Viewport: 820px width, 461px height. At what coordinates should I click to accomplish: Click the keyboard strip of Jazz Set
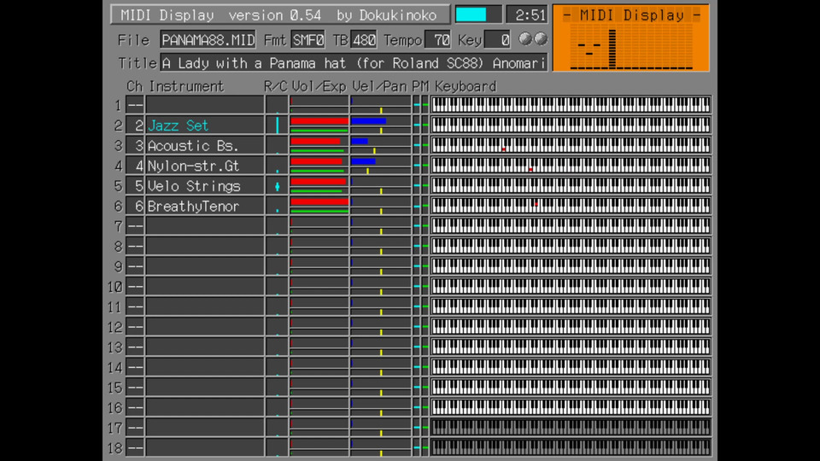[571, 125]
